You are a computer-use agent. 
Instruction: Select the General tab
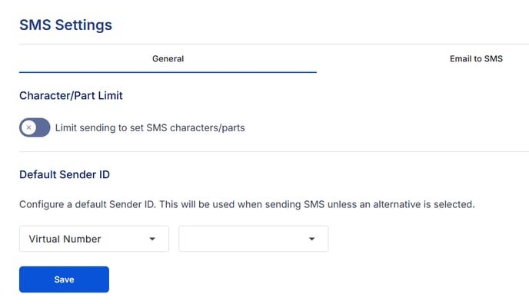pyautogui.click(x=168, y=58)
